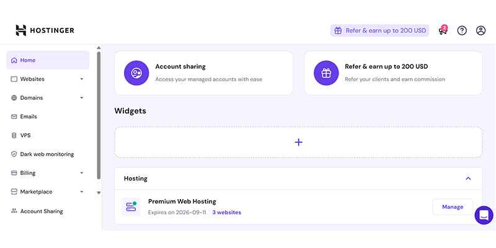Screen dimensions: 496x248
Task: Expand the Websites menu arrow
Action: pos(82,79)
